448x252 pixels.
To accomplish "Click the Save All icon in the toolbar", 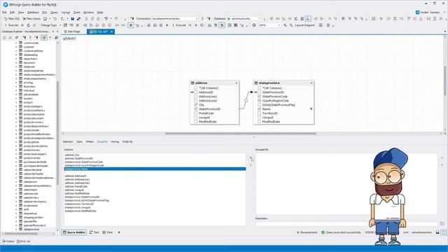I will pyautogui.click(x=78, y=19).
